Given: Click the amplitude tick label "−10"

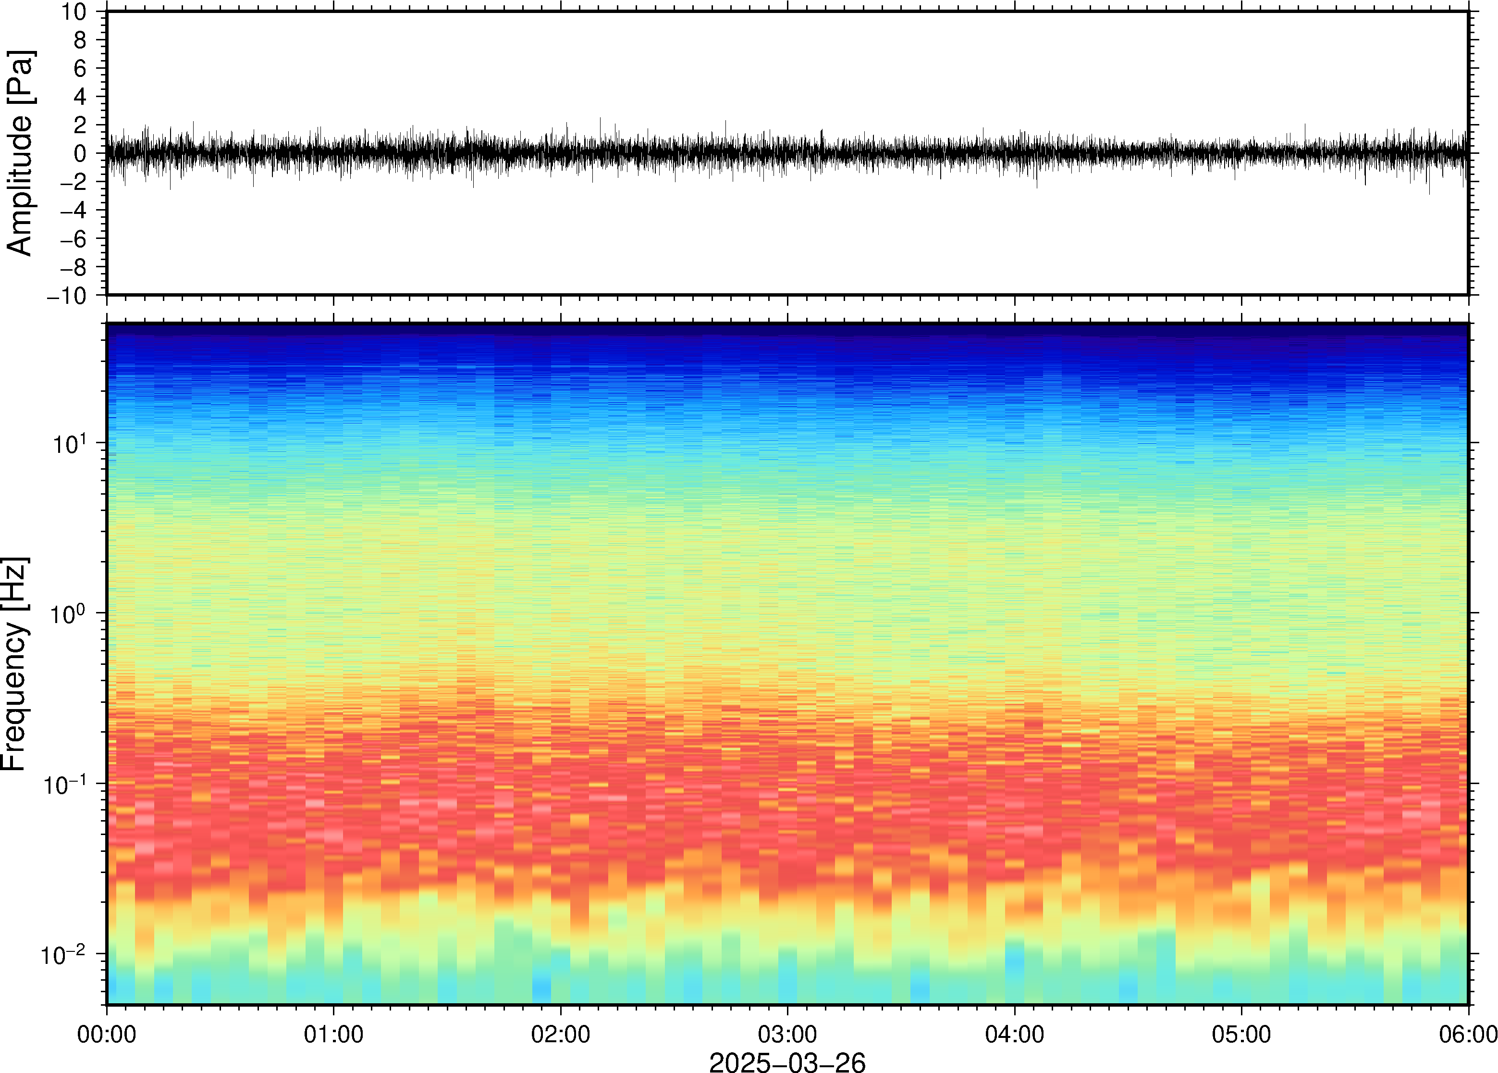Looking at the screenshot, I should [x=67, y=296].
